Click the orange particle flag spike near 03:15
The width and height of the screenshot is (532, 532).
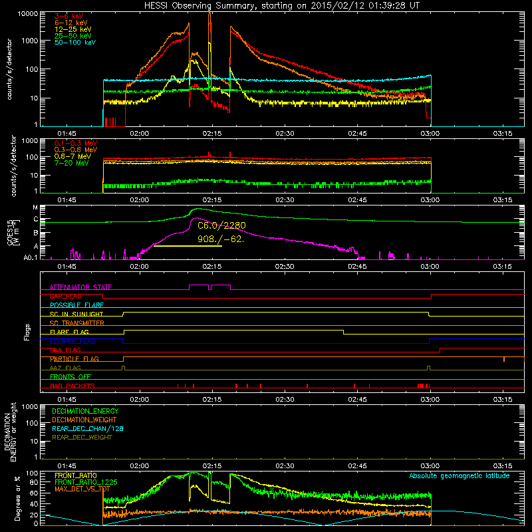504,359
